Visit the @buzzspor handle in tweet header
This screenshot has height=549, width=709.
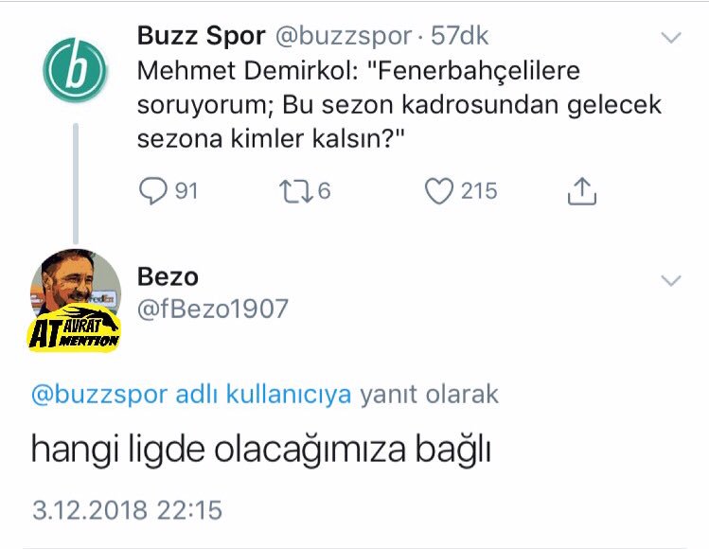pyautogui.click(x=344, y=36)
